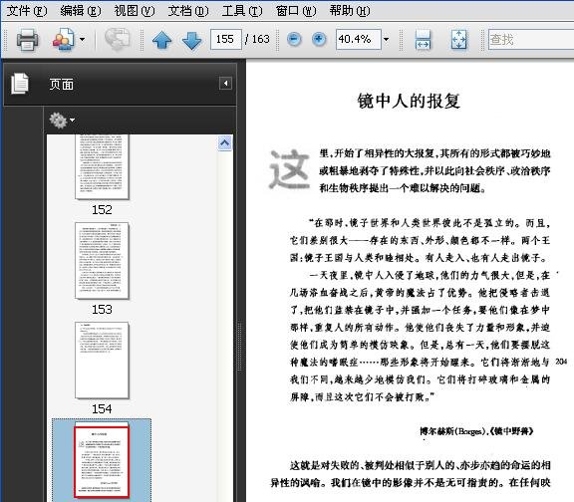Click the Print icon
574x502 pixels.
click(x=28, y=39)
